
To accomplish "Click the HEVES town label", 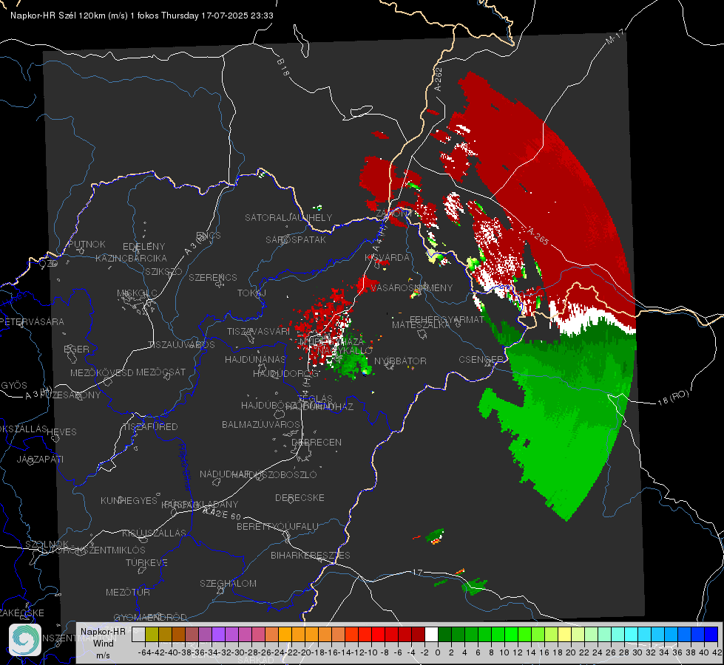I will [x=61, y=432].
